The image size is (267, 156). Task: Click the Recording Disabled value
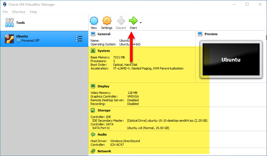(x=133, y=104)
